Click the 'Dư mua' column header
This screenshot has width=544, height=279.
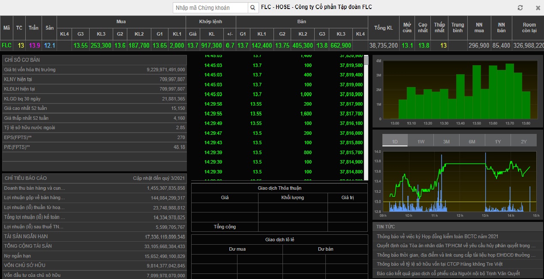237,249
